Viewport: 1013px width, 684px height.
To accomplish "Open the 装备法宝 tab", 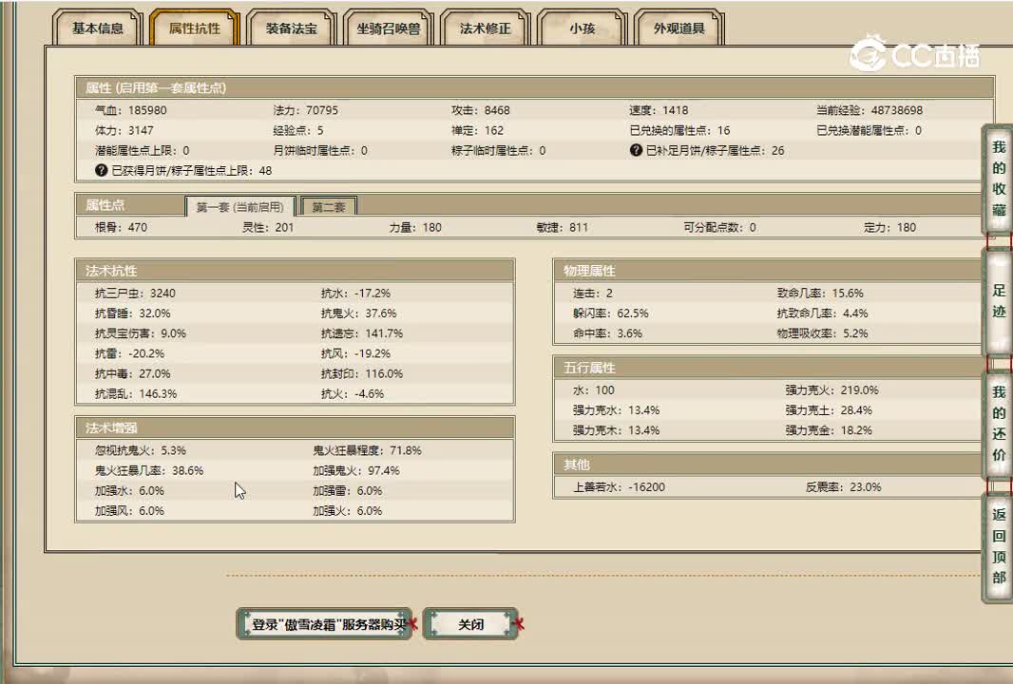I will point(291,28).
